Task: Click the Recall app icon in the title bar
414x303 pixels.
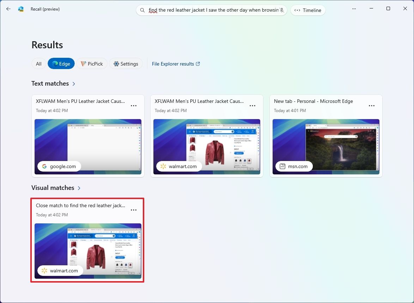Action: click(21, 9)
